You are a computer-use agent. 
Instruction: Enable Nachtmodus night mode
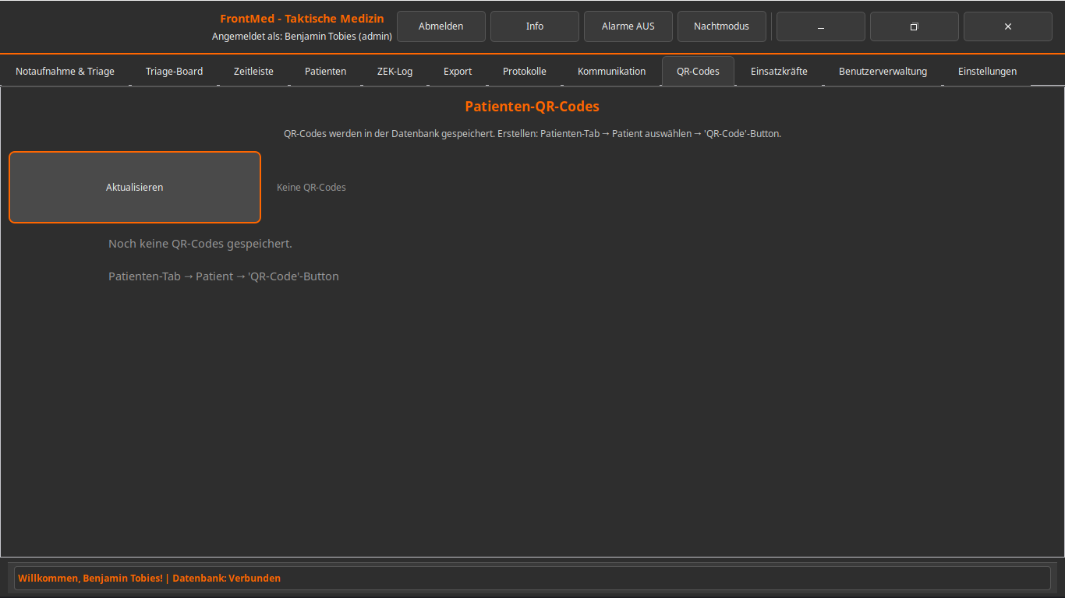click(x=722, y=26)
